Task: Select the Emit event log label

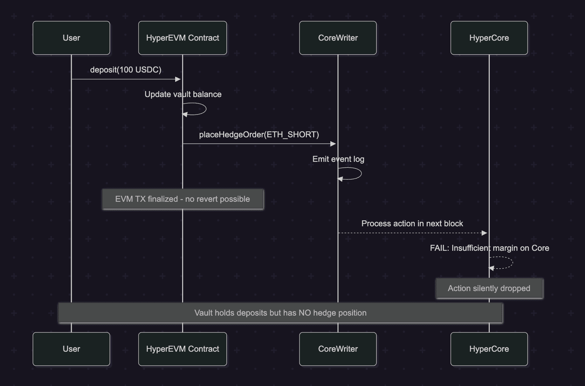Action: pyautogui.click(x=338, y=159)
